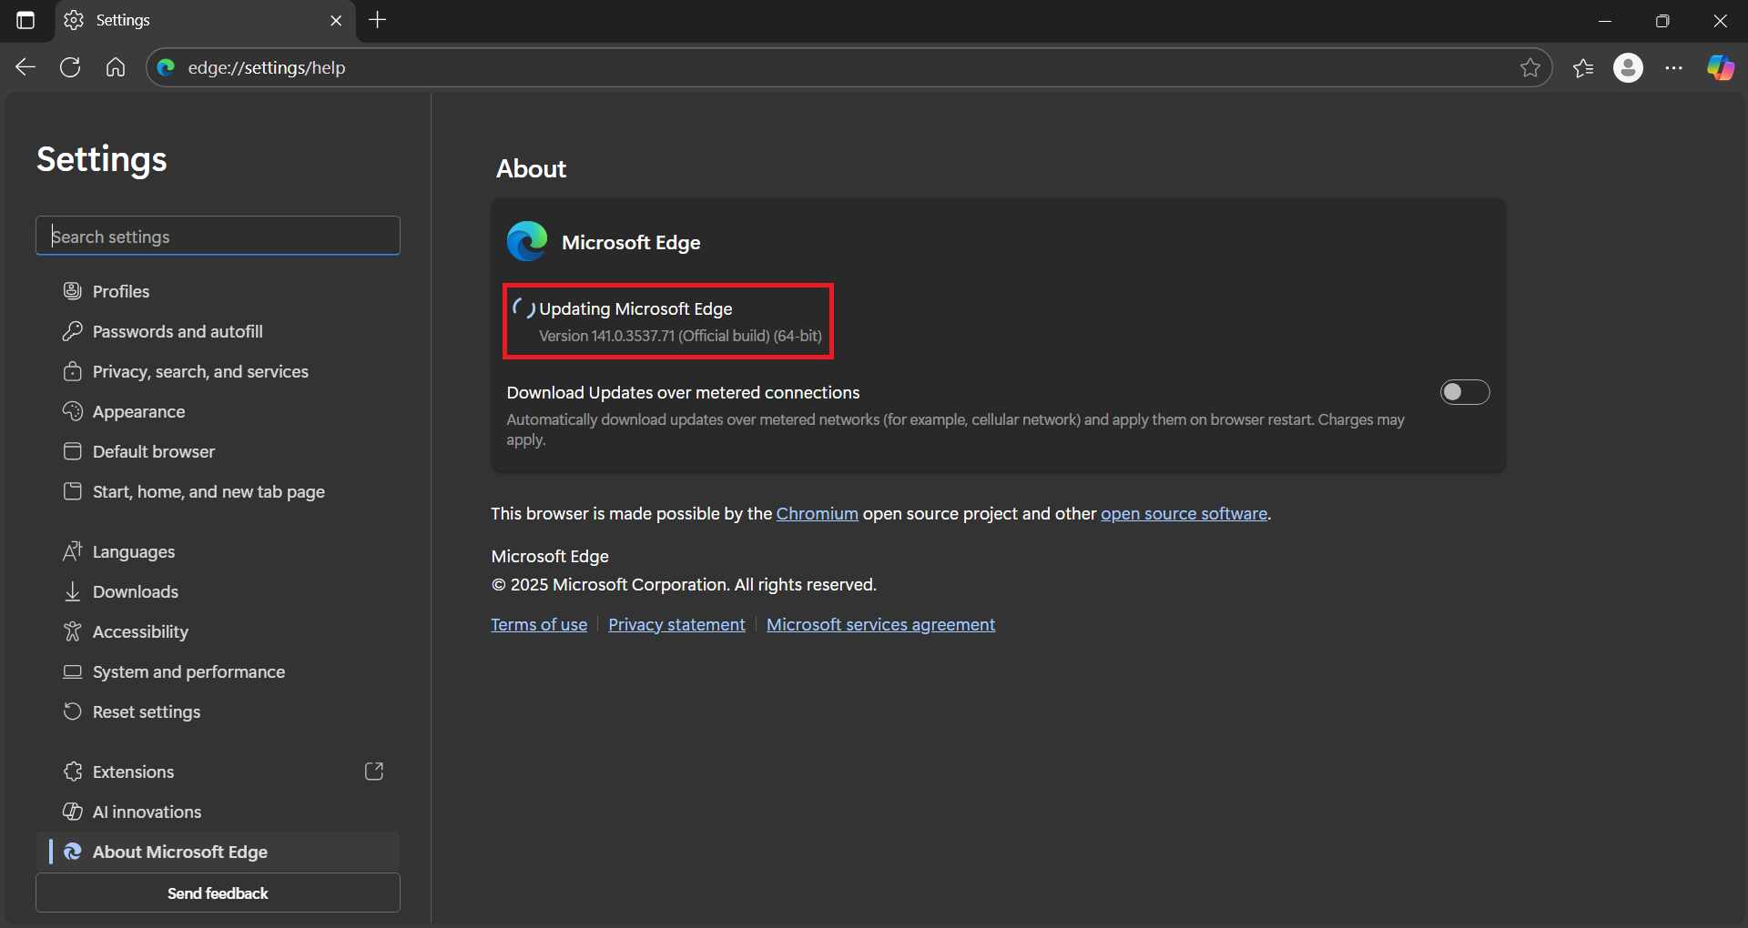1748x928 pixels.
Task: Open the Favorites list icon
Action: coord(1583,67)
